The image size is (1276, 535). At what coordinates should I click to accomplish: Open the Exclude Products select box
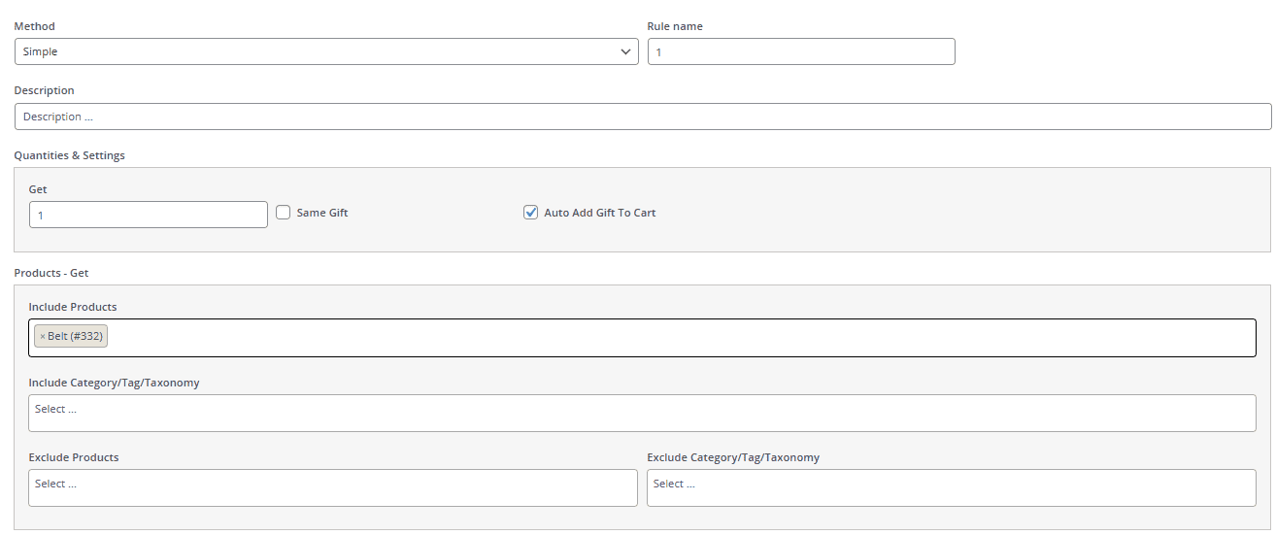pos(332,487)
